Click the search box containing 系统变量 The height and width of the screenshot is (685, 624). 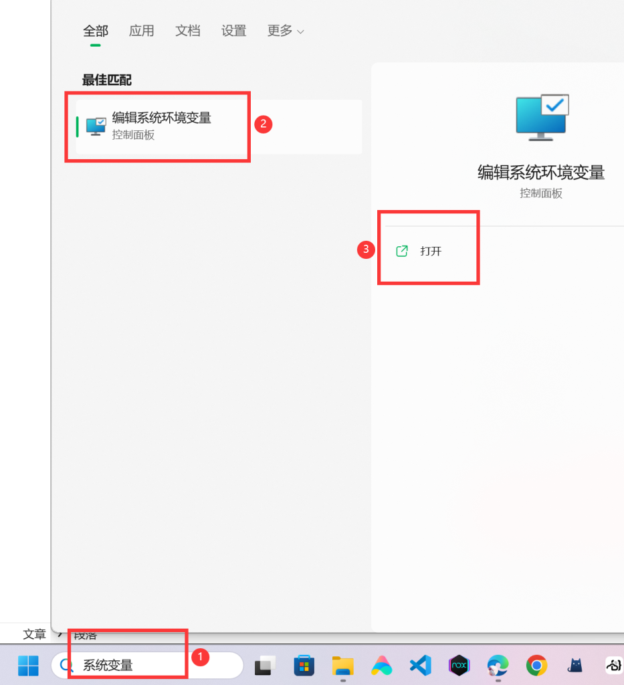147,666
